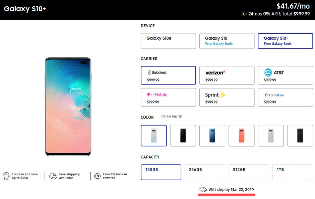This screenshot has height=199, width=315.
Task: Choose the Galaxy S10e device
Action: 168,41
